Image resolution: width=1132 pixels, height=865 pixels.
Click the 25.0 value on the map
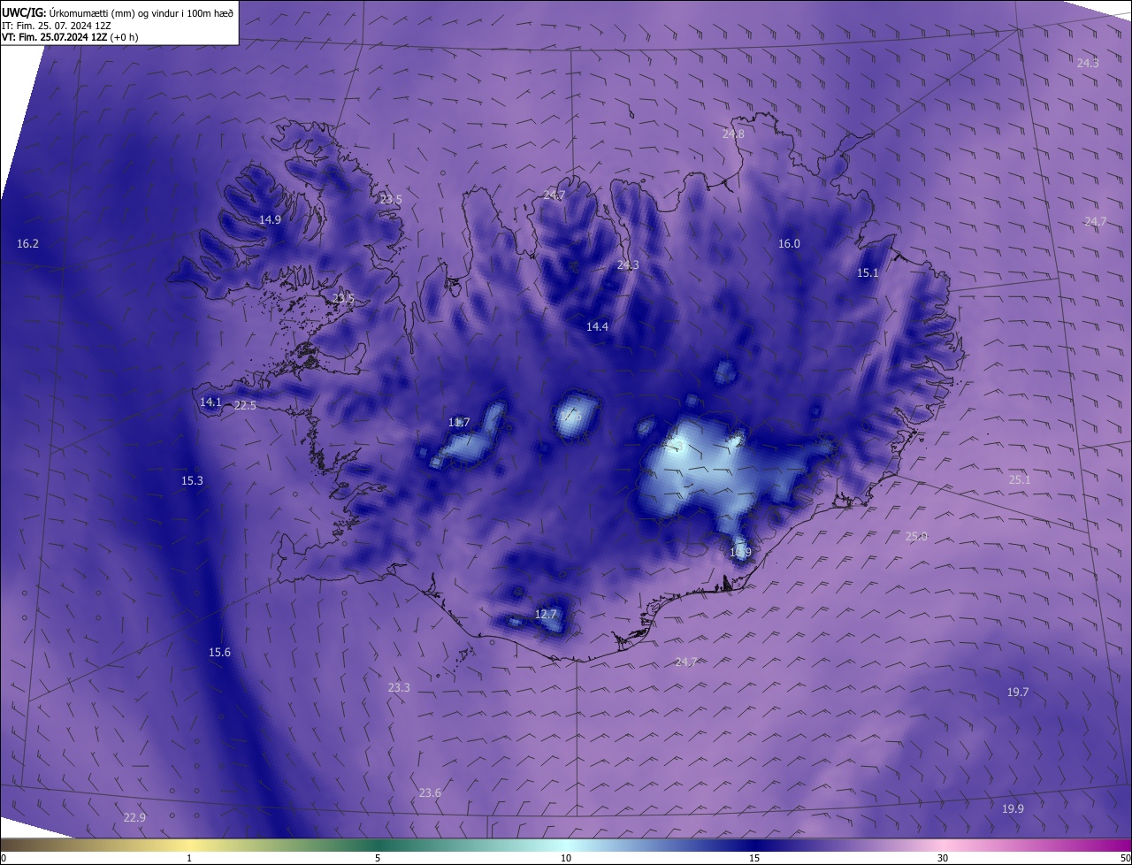[x=916, y=537]
